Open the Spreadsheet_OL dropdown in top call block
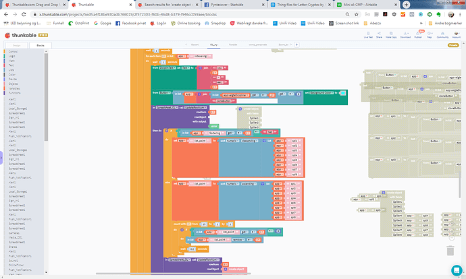This screenshot has height=279, width=466. 167,108
